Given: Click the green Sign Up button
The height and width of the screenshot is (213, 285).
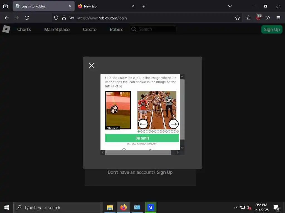Looking at the screenshot, I should (x=272, y=29).
